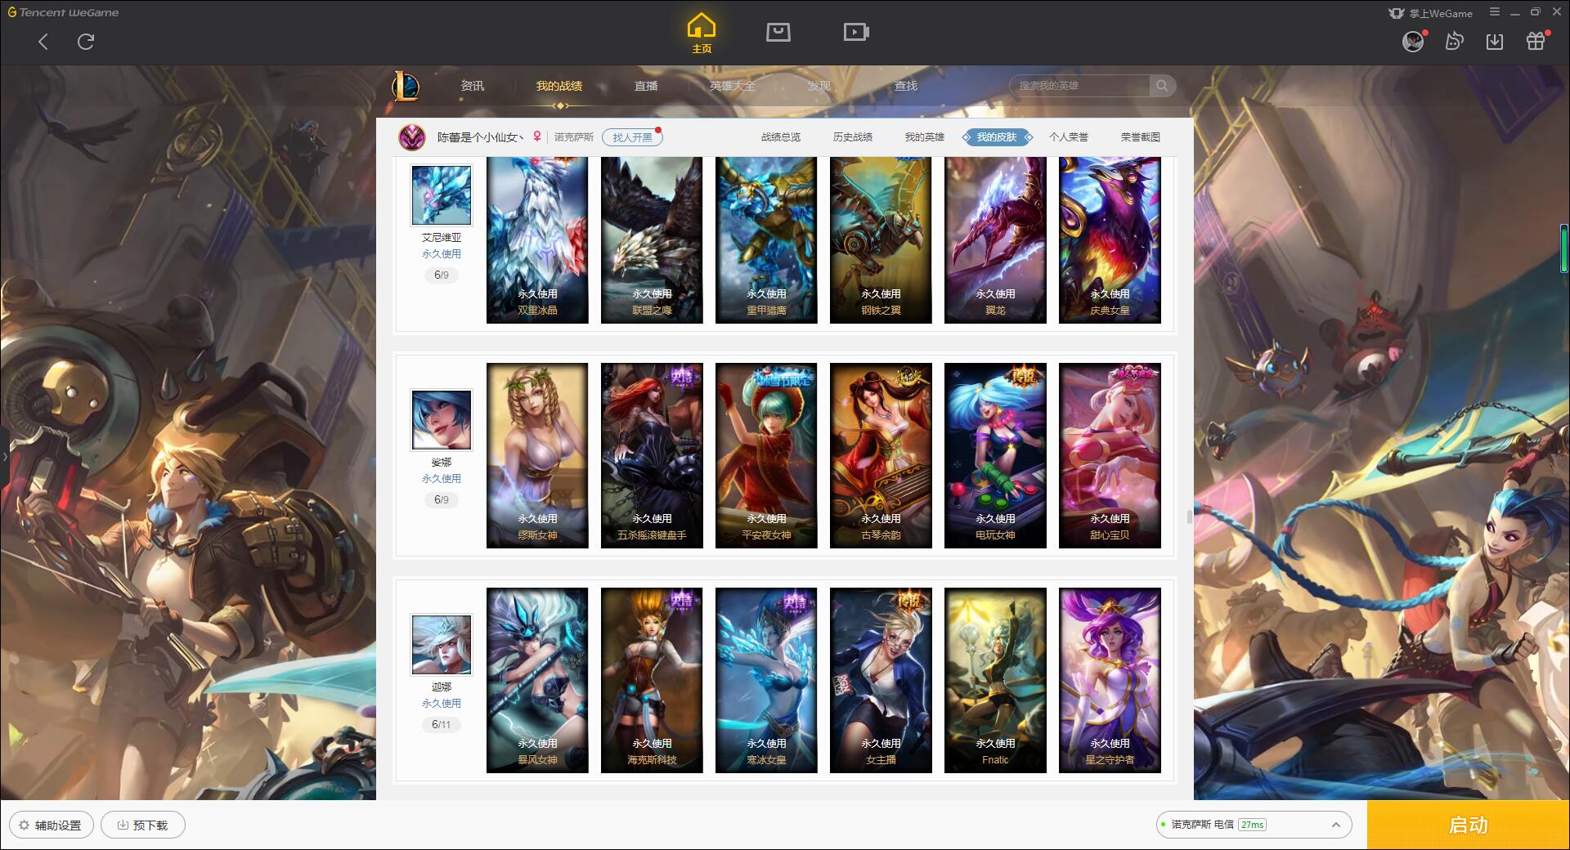Open the 双重冰晶 skin card

[x=537, y=239]
